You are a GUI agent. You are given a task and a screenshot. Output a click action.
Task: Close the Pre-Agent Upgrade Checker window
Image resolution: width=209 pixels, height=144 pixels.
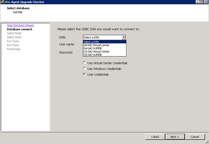tap(206, 2)
